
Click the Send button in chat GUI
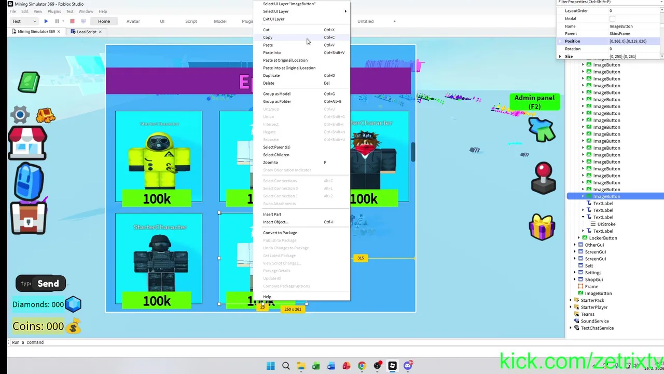[48, 284]
